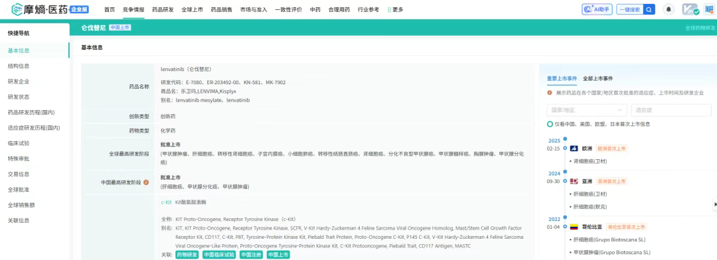The height and width of the screenshot is (260, 717).
Task: Click the 中国临床试验 tag button
Action: click(x=219, y=255)
